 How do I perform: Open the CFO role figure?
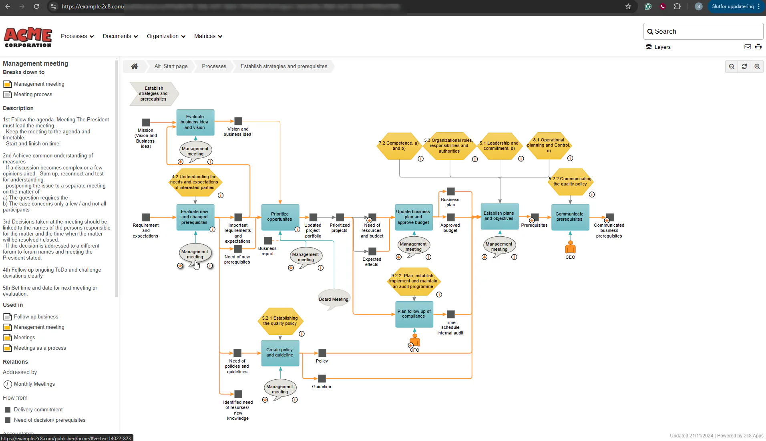pyautogui.click(x=415, y=340)
